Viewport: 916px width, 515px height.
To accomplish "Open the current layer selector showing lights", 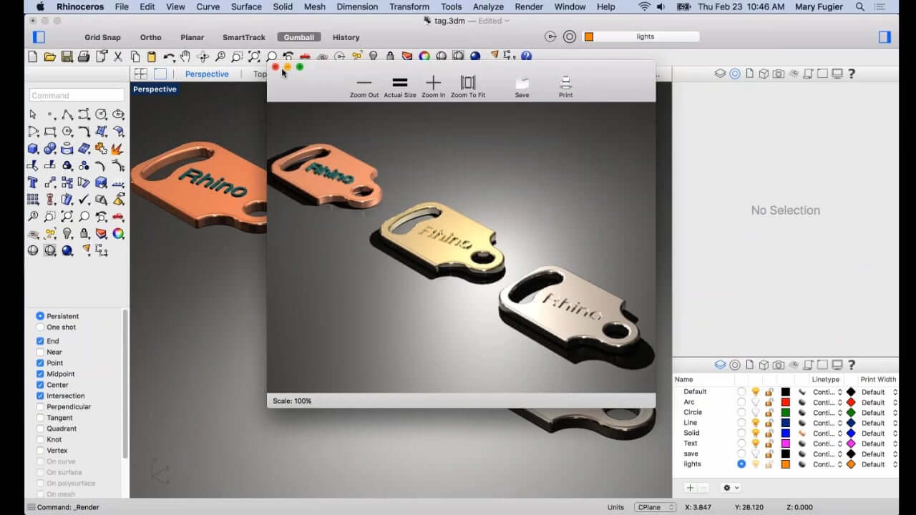I will coord(641,36).
